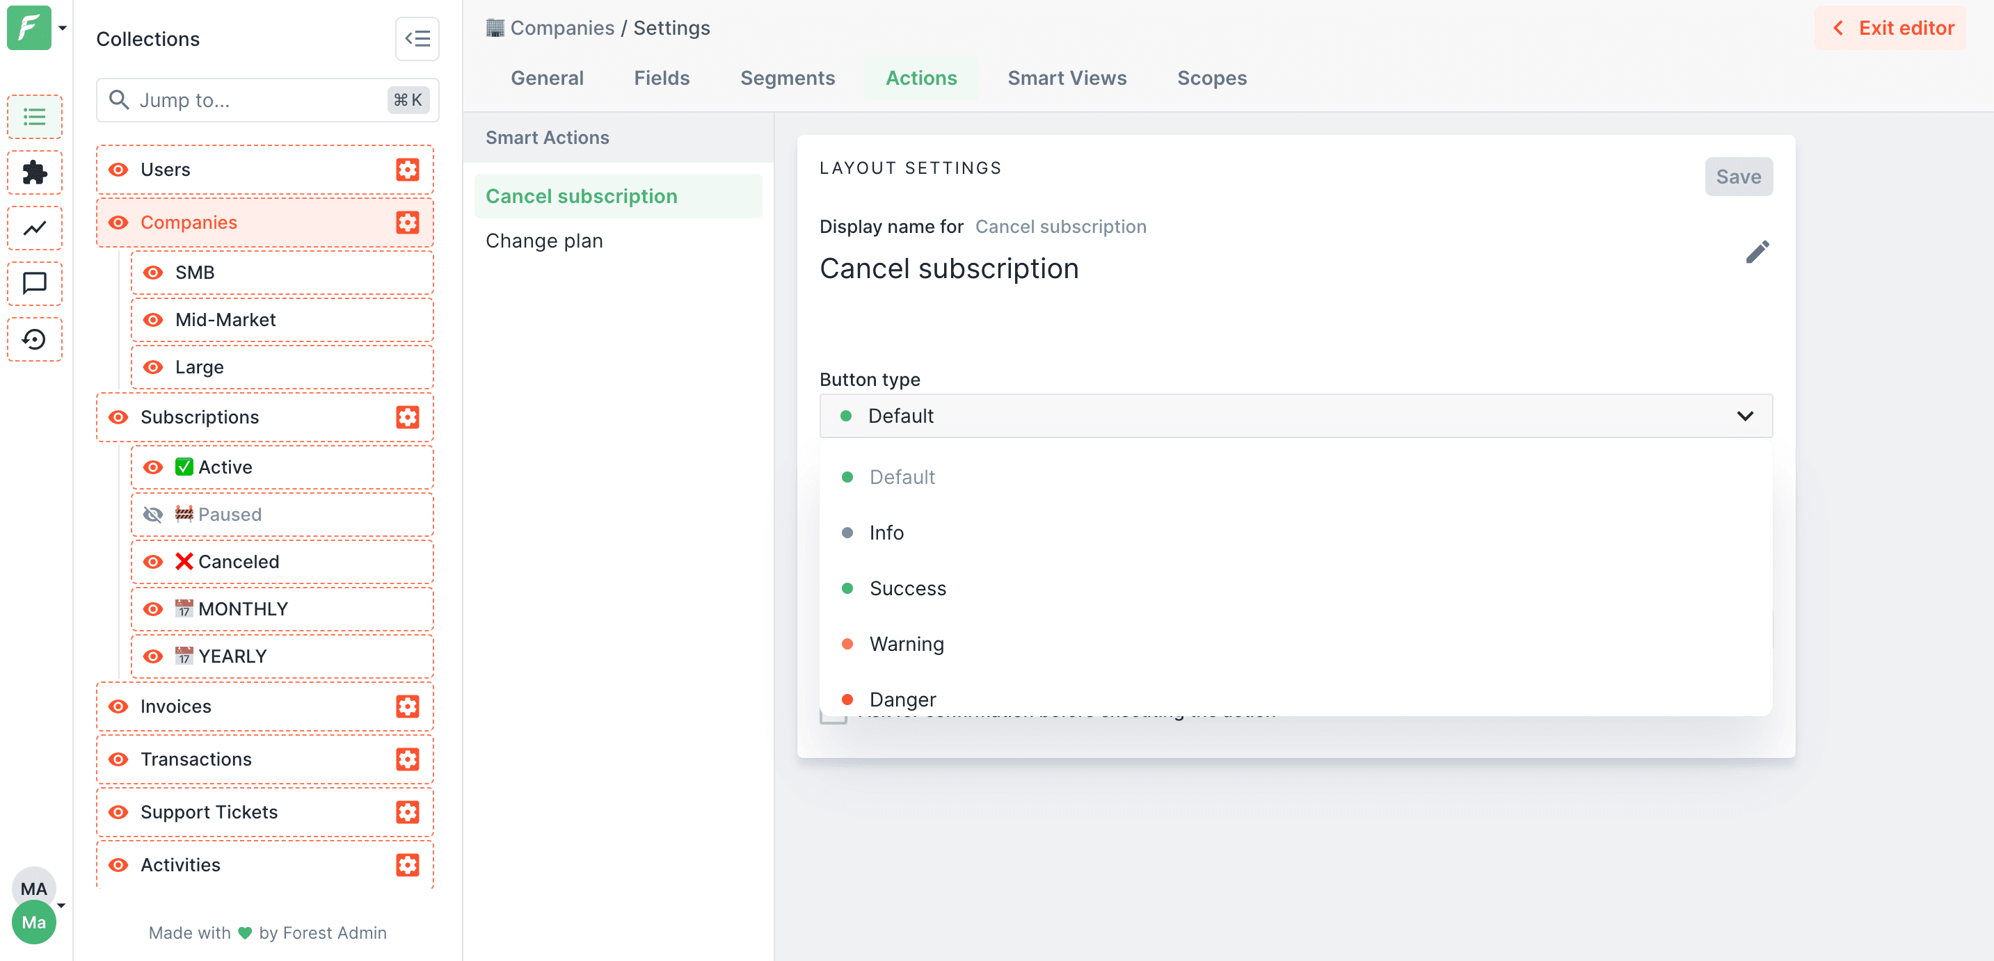1994x961 pixels.
Task: Switch to the Actions tab
Action: (921, 78)
